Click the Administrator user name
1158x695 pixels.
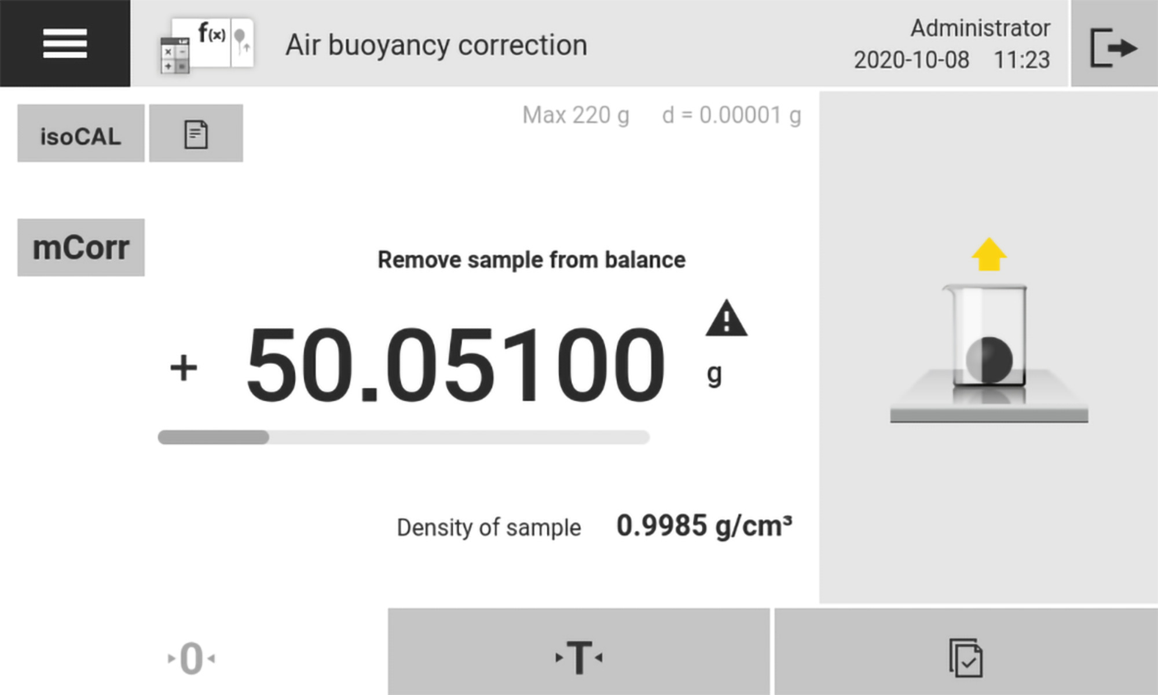pos(980,28)
